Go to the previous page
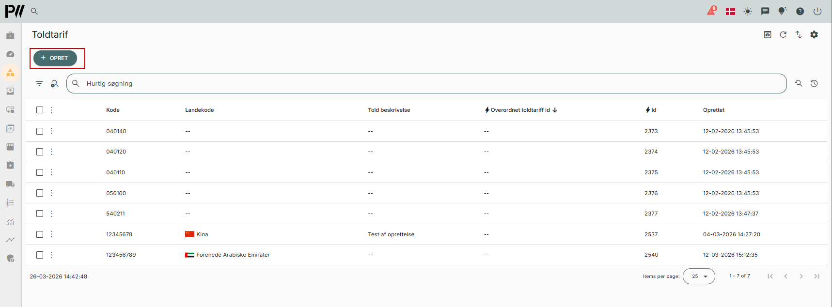Screen dimensions: 832x307 tap(785, 276)
